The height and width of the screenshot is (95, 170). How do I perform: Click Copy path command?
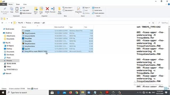pyautogui.click(x=24, y=11)
